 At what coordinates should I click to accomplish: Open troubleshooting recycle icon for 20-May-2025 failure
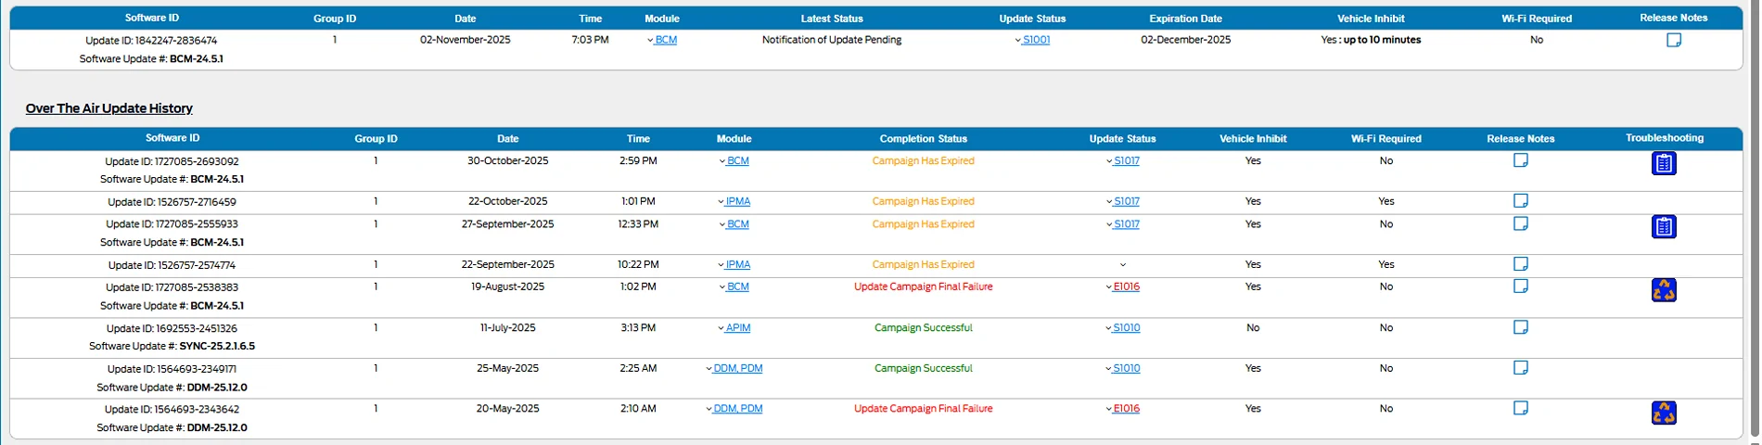tap(1664, 413)
